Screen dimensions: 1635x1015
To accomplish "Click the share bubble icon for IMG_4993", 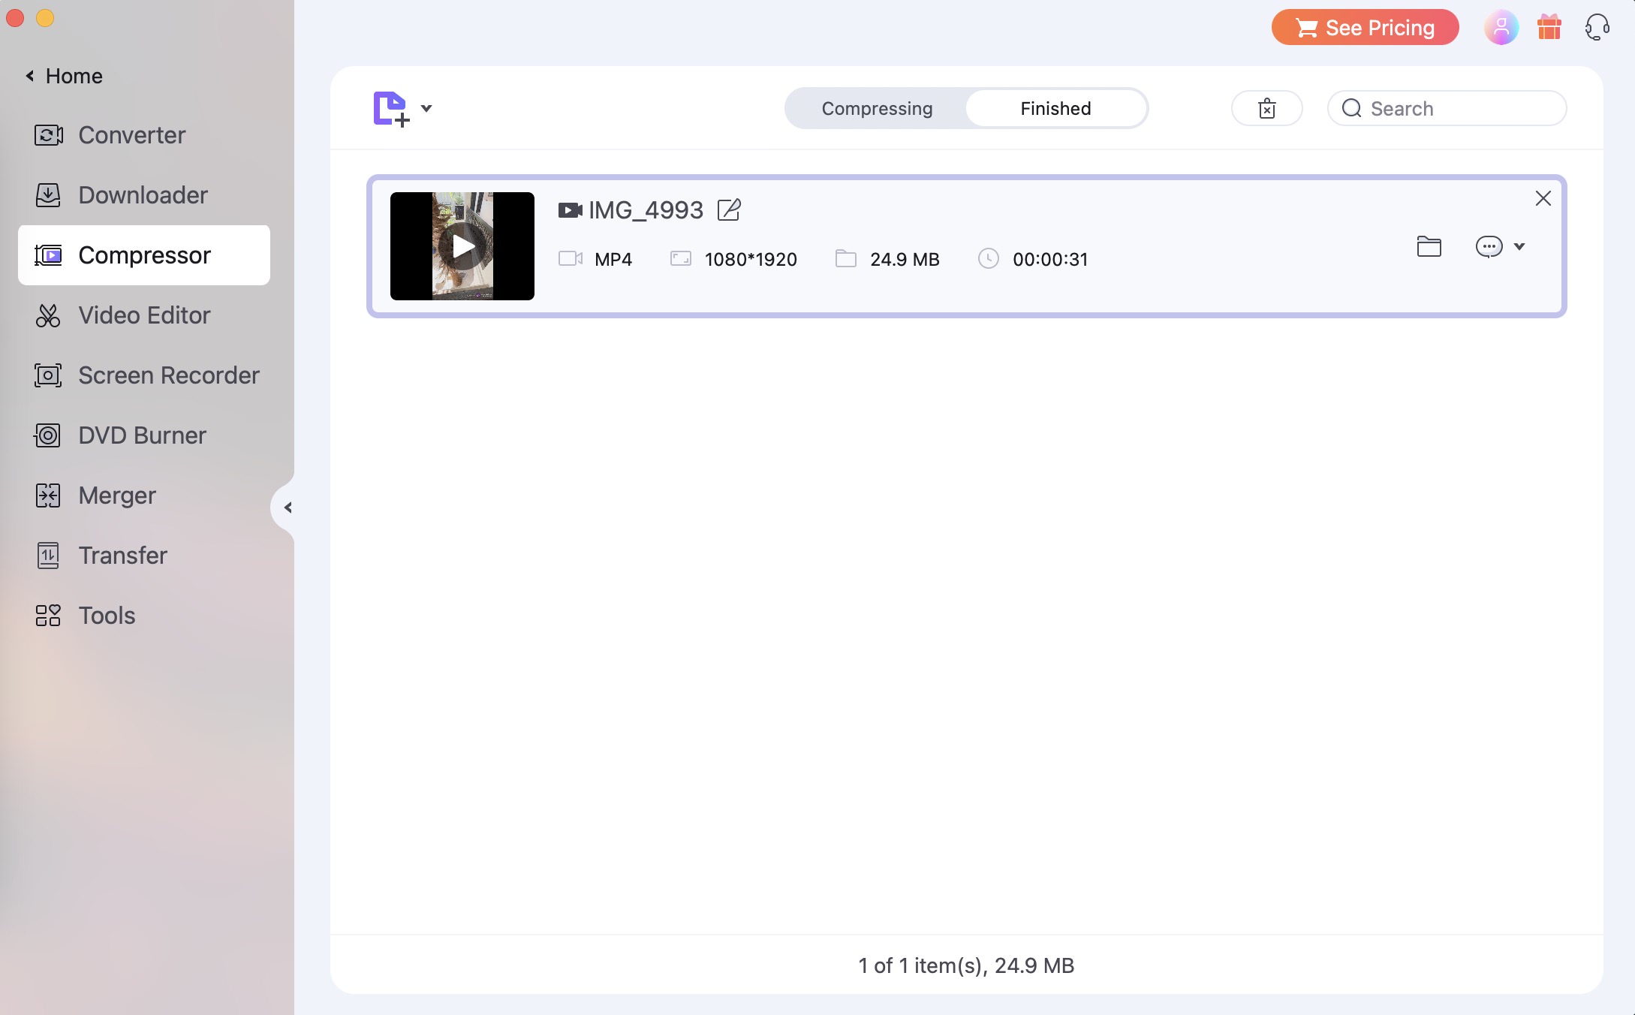I will click(1489, 246).
